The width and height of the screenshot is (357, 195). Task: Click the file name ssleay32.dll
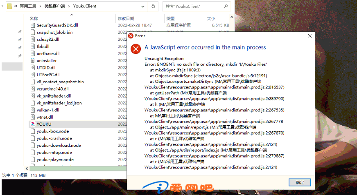coord(48,39)
